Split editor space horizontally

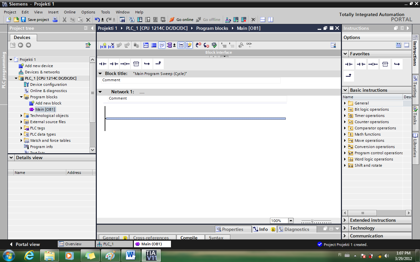(x=263, y=20)
